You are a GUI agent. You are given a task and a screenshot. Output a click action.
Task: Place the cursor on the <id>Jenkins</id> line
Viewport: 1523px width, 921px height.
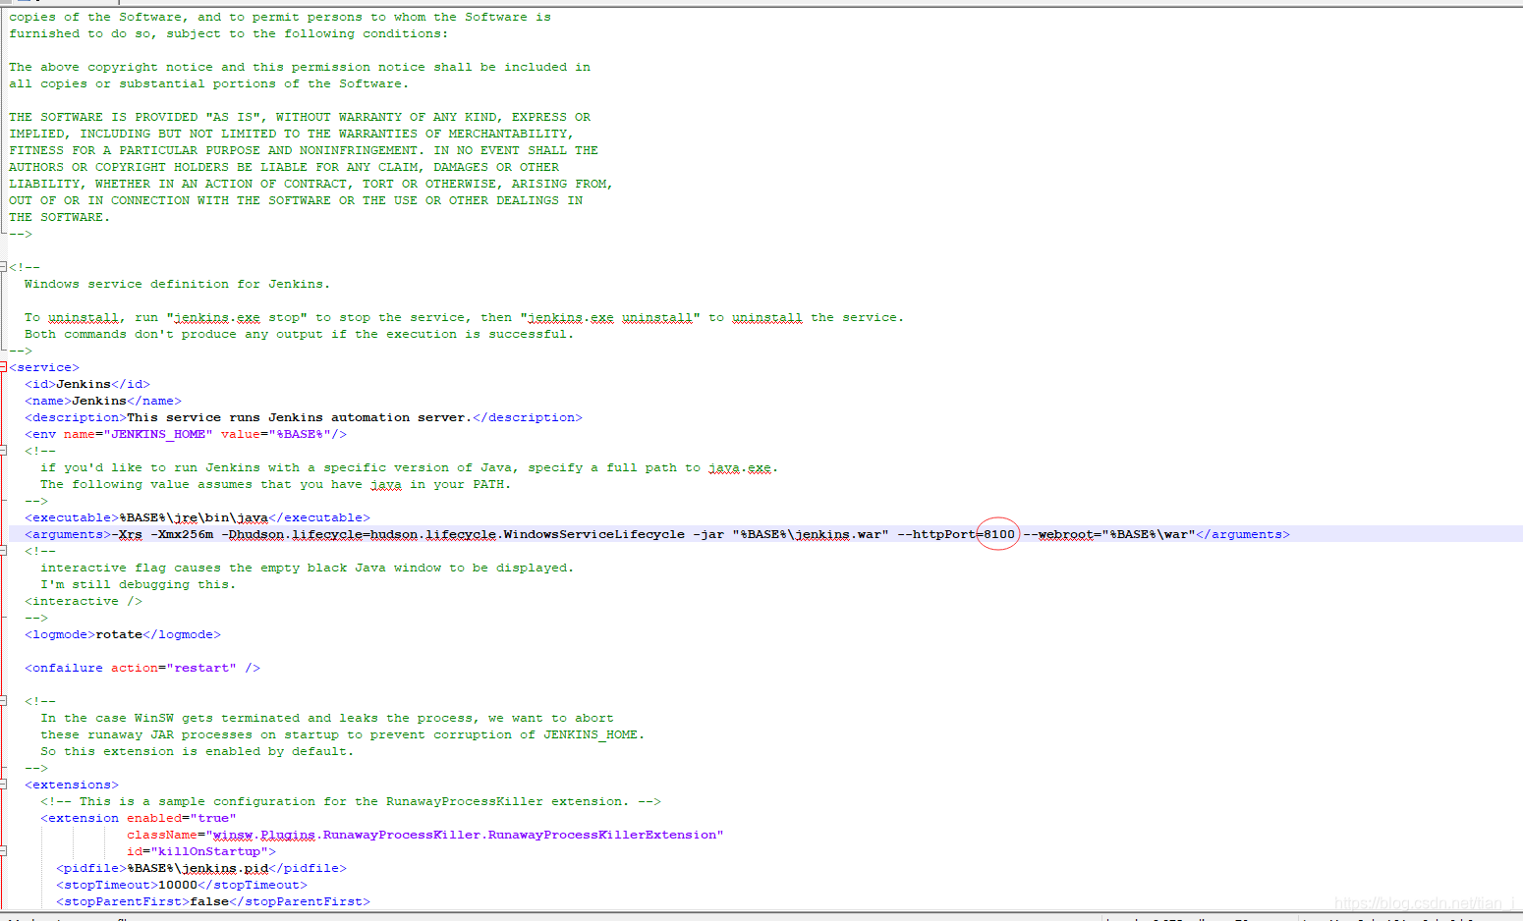[87, 384]
